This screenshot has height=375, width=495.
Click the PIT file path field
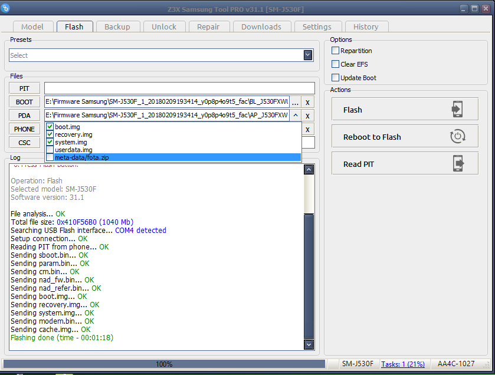(x=179, y=88)
